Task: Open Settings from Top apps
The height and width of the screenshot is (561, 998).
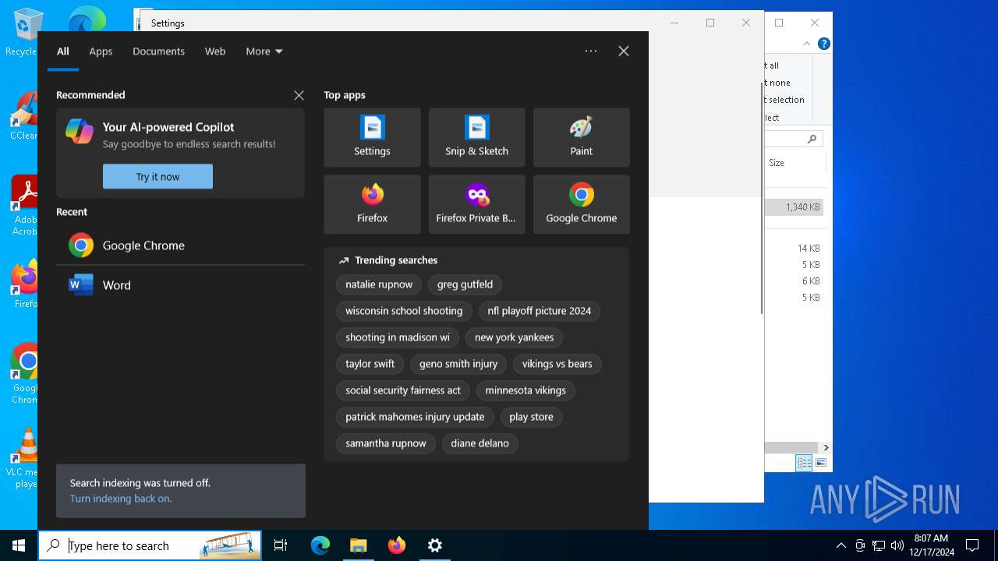Action: (372, 137)
